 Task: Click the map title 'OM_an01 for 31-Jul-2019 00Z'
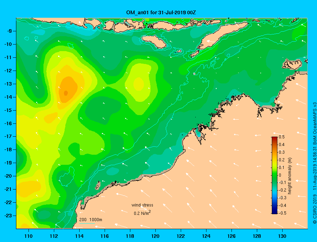pos(161,13)
